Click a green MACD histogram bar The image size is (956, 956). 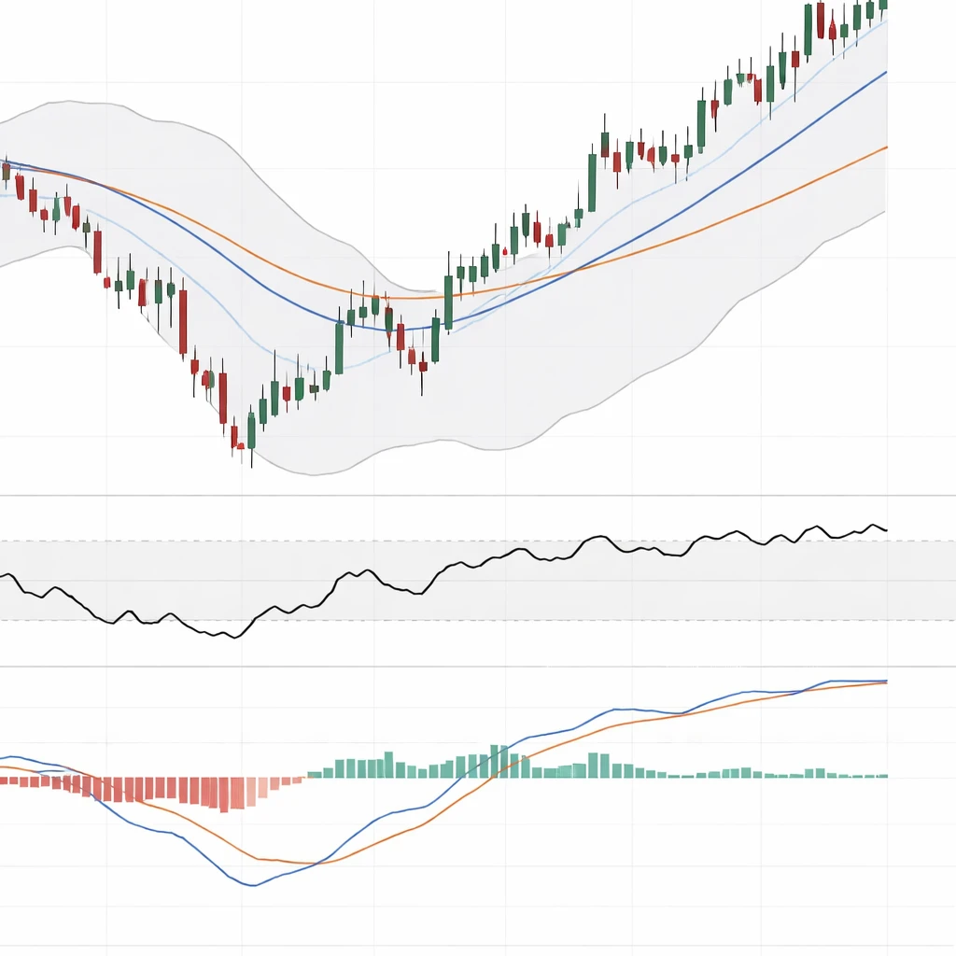[495, 761]
